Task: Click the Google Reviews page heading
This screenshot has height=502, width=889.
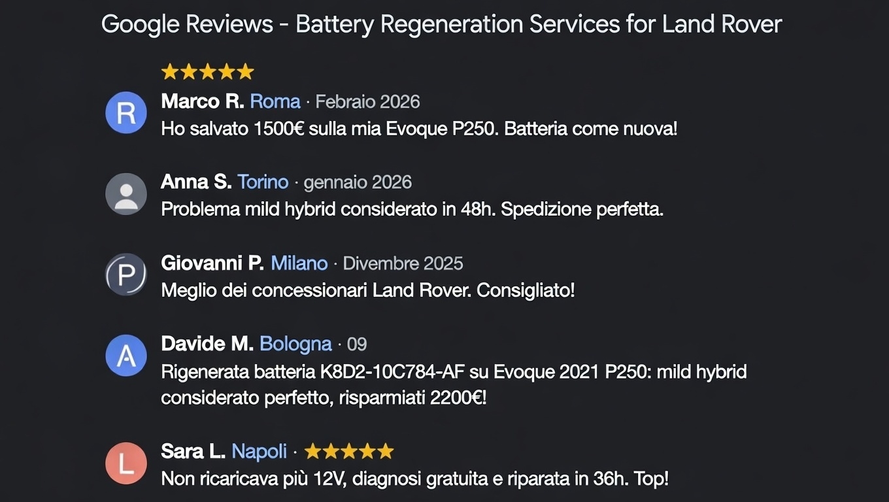Action: click(441, 25)
